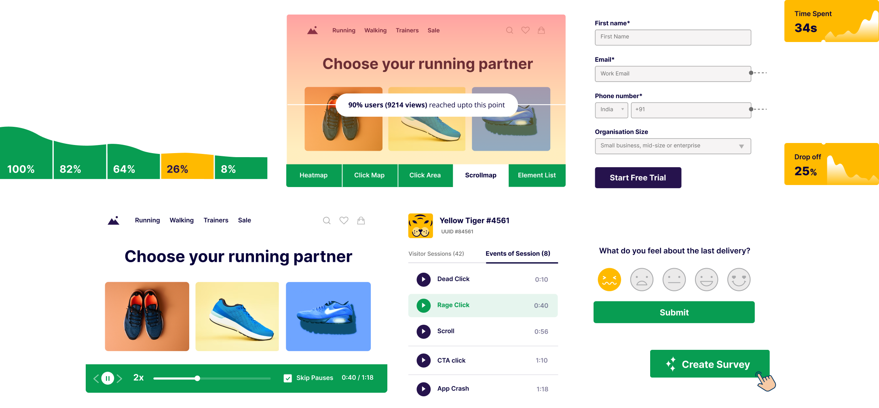This screenshot has height=408, width=879.
Task: Open the Visitor Sessions (42) tab
Action: tap(436, 254)
